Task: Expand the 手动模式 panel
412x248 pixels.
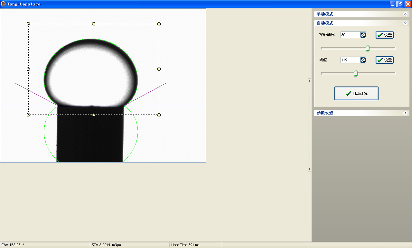Action: 405,14
